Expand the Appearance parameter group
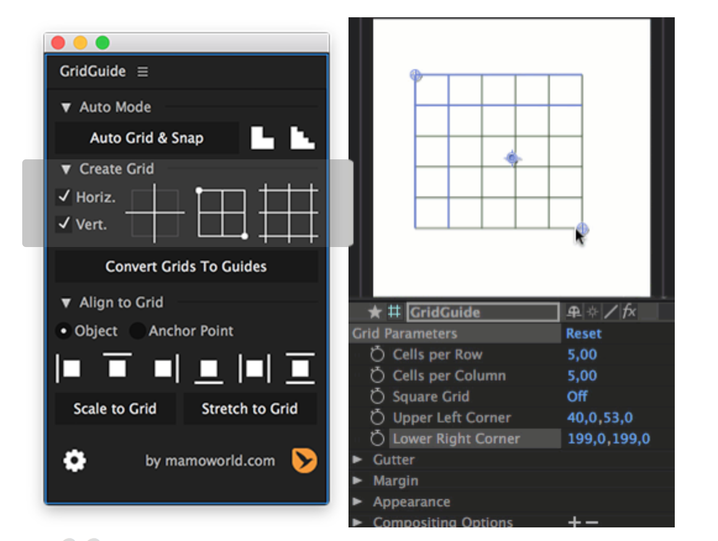Viewport: 718px width, 541px height. click(x=357, y=501)
